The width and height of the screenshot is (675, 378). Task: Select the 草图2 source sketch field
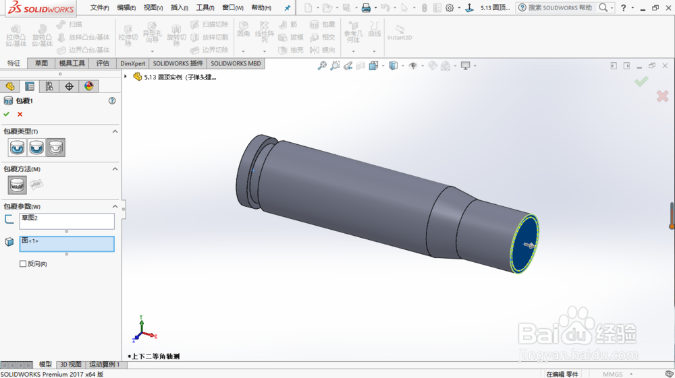tap(67, 221)
